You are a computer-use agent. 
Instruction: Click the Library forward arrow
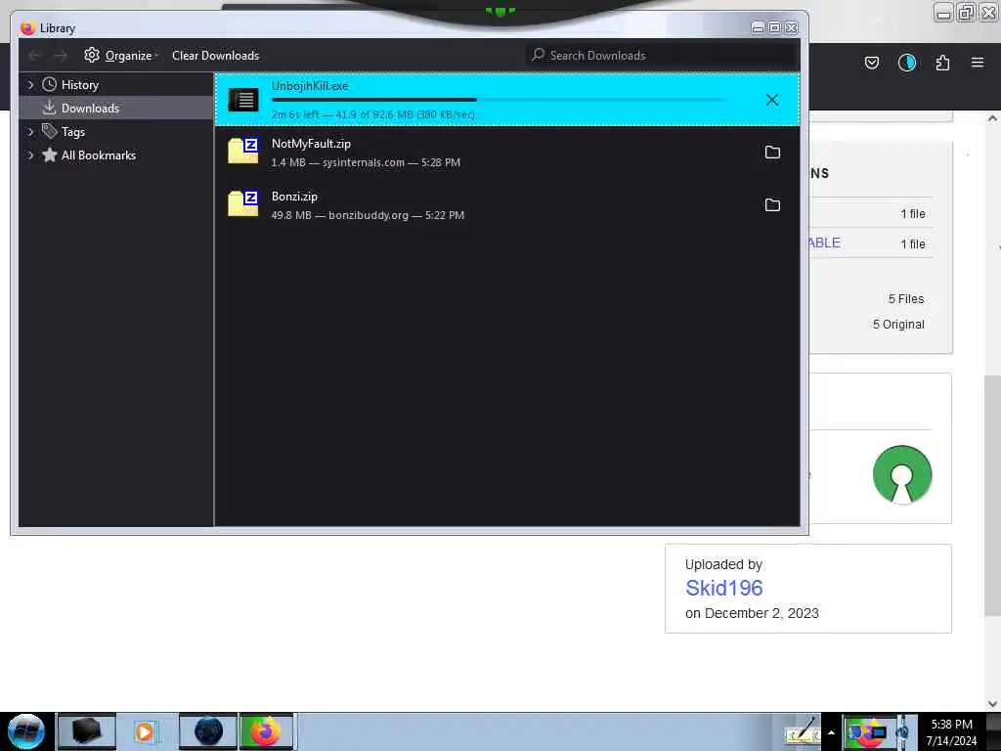[61, 56]
